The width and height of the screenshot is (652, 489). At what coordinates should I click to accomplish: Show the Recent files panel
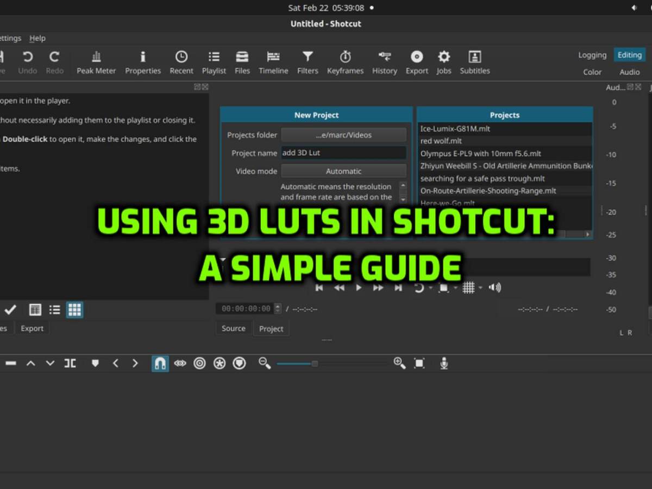181,62
